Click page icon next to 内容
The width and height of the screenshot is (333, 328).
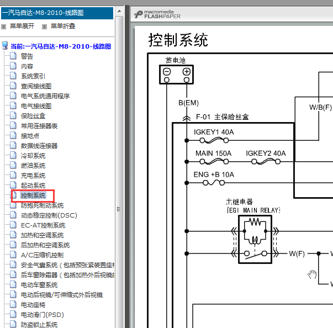(x=13, y=66)
